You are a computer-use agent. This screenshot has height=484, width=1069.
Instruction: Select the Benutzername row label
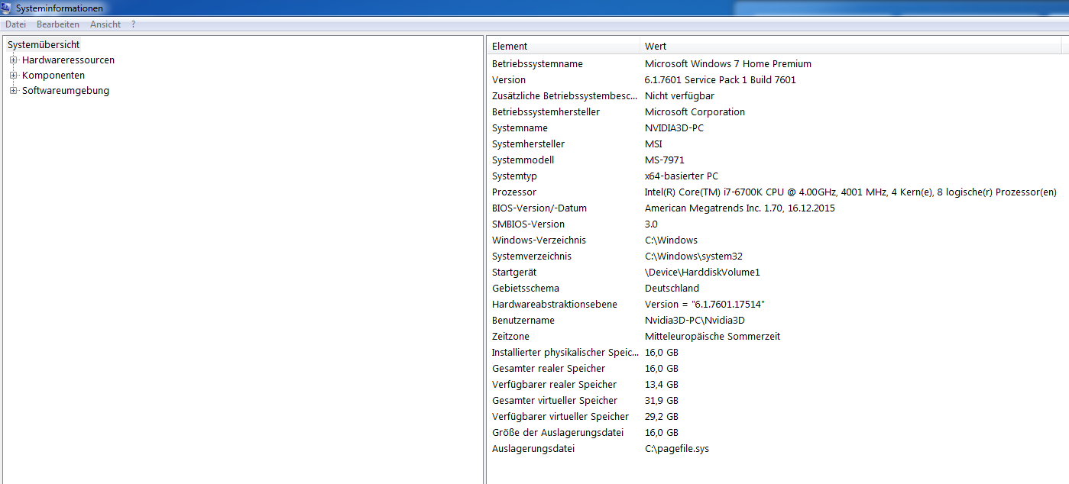tap(523, 321)
